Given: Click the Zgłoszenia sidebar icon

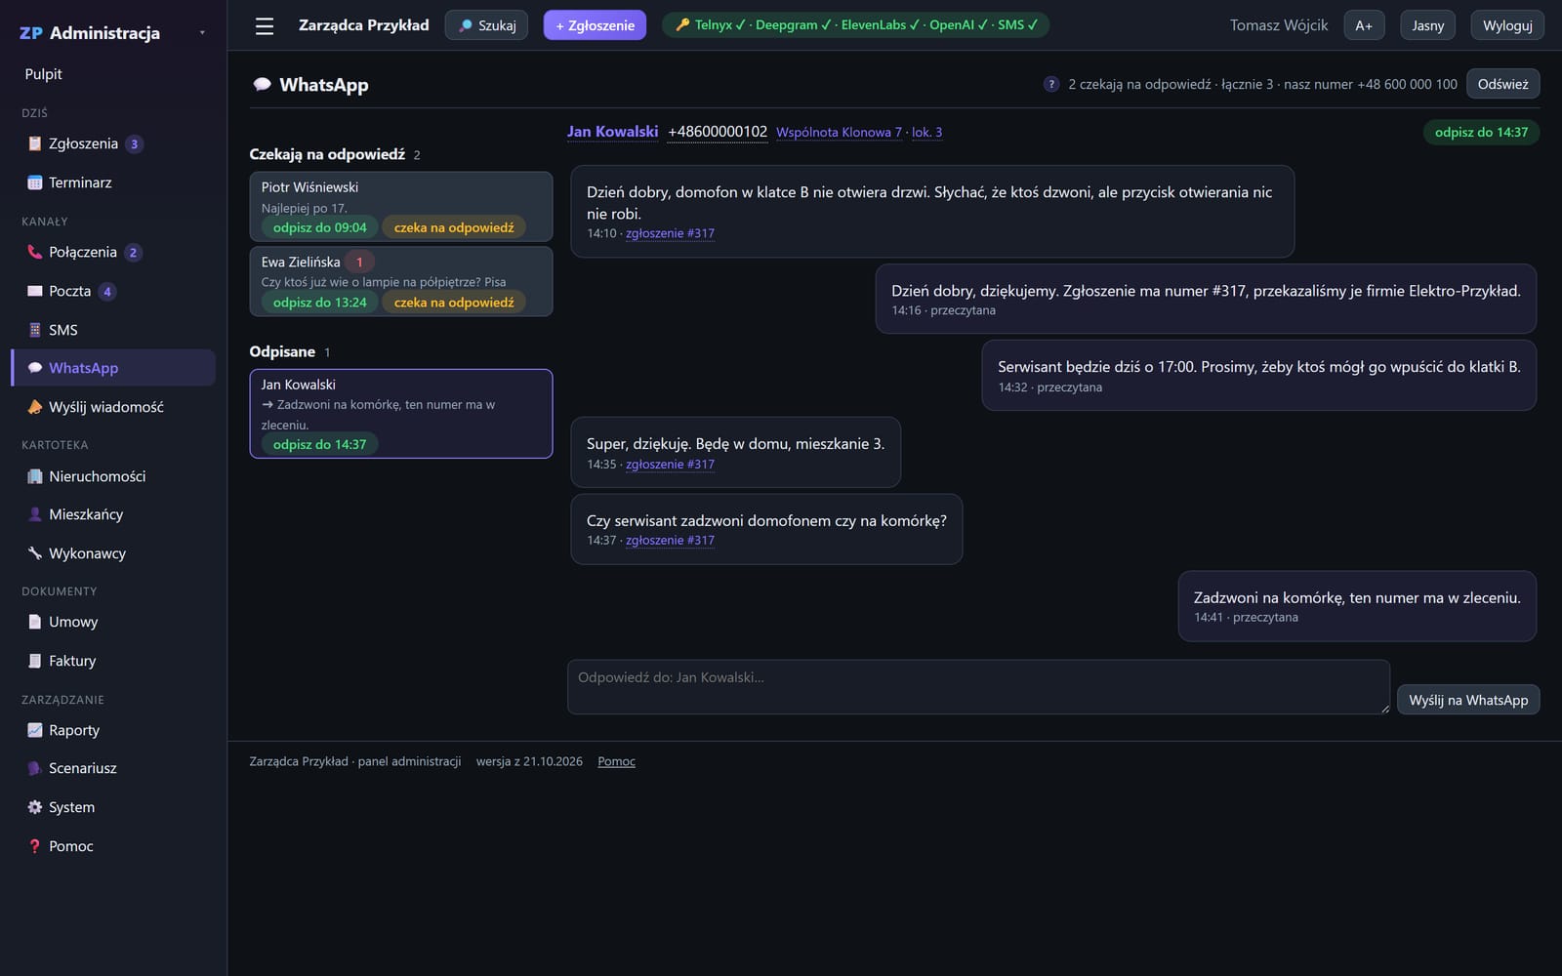Looking at the screenshot, I should coord(35,143).
